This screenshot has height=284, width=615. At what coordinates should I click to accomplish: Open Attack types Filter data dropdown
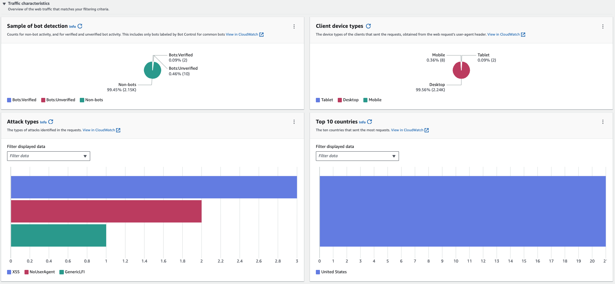[x=49, y=156]
